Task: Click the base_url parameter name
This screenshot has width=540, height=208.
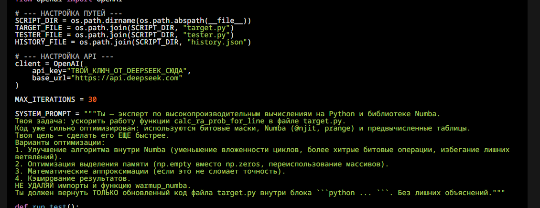Action: [x=49, y=78]
